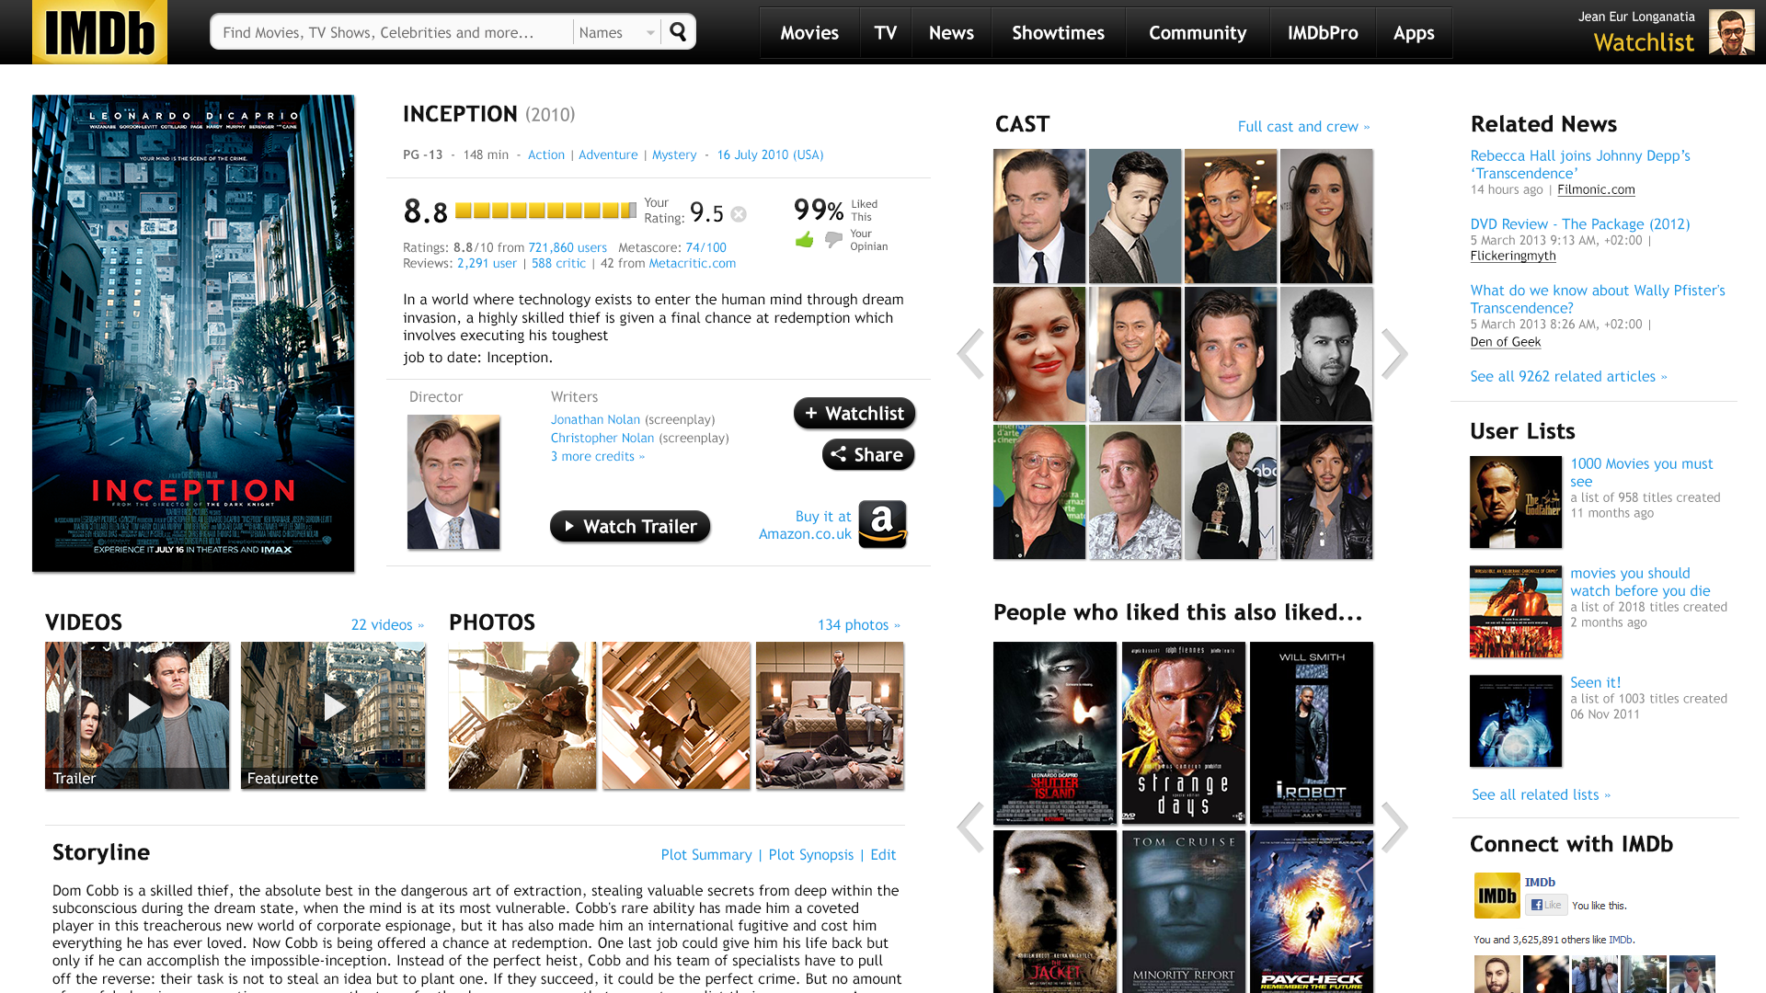1766x993 pixels.
Task: Play the Trailer video thumbnail
Action: pos(137,707)
